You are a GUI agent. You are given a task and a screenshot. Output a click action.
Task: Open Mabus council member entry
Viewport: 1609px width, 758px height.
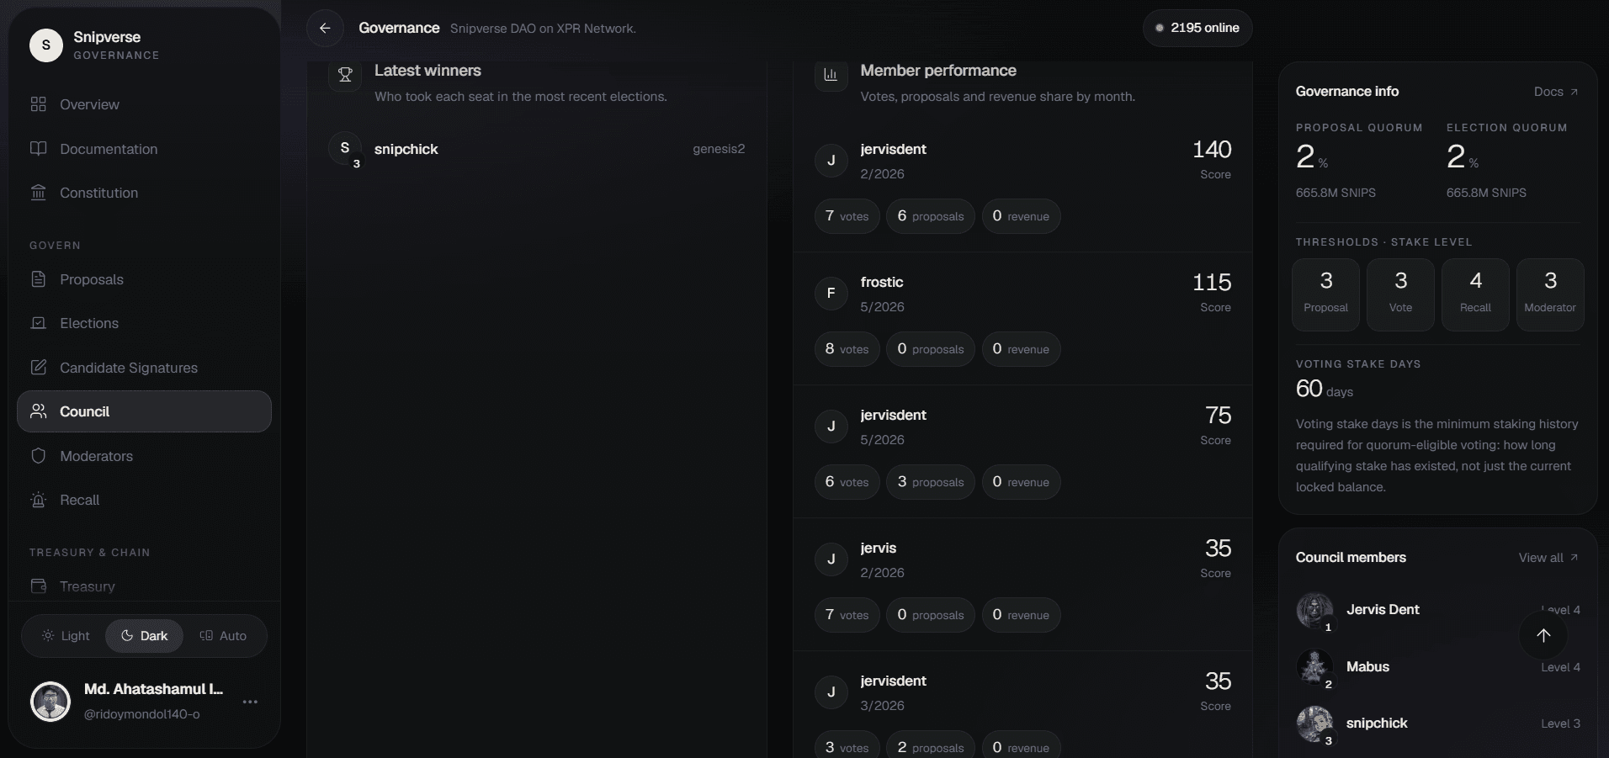click(1438, 667)
